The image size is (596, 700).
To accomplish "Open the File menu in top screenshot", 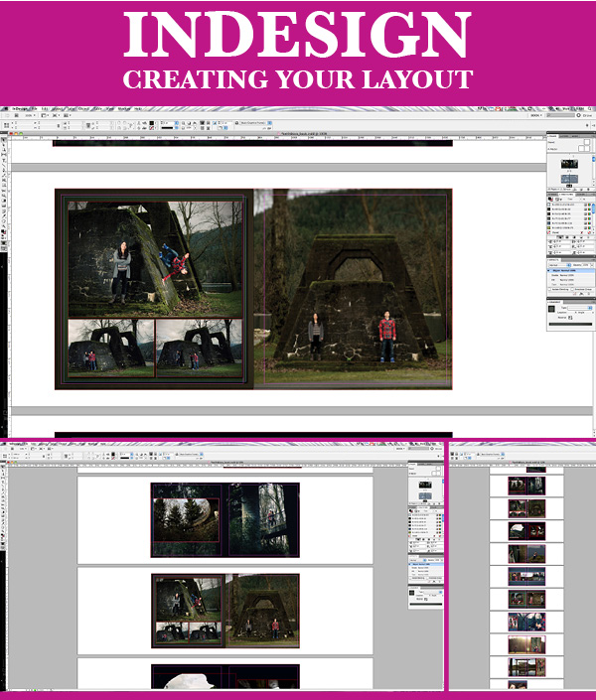I will [34, 108].
